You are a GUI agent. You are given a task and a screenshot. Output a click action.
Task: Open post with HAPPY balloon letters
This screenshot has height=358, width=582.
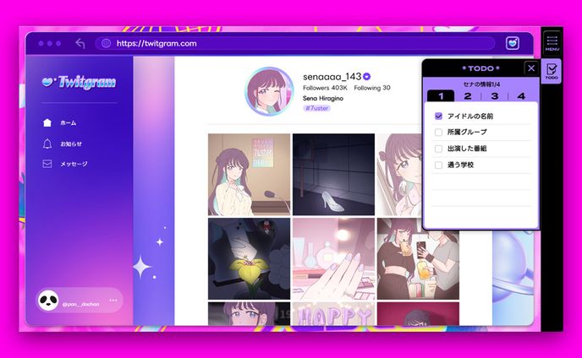click(333, 314)
